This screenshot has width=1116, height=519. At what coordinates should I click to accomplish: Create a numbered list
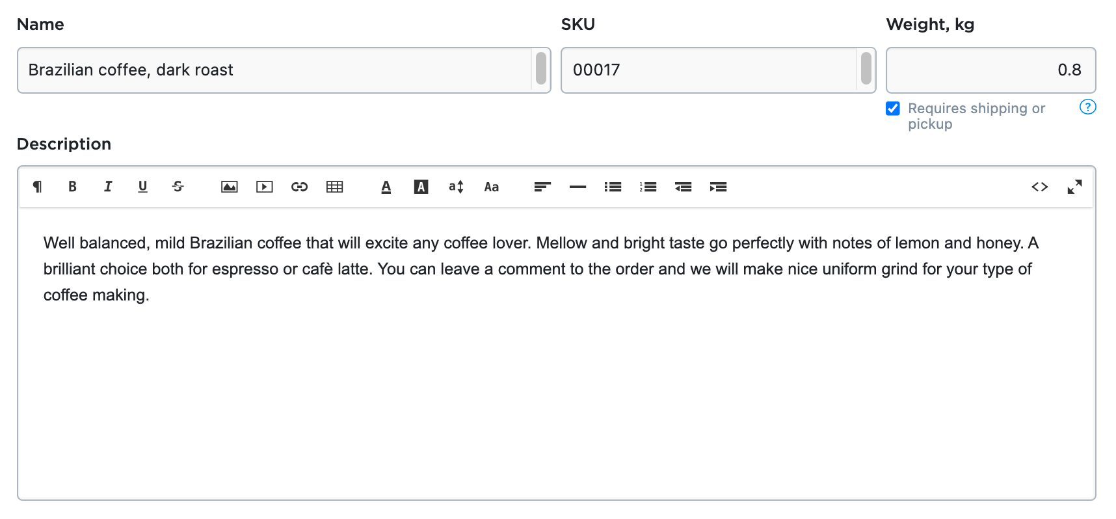(648, 187)
